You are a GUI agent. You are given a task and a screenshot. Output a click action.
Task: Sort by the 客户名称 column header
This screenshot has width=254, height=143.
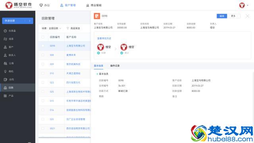point(71,37)
